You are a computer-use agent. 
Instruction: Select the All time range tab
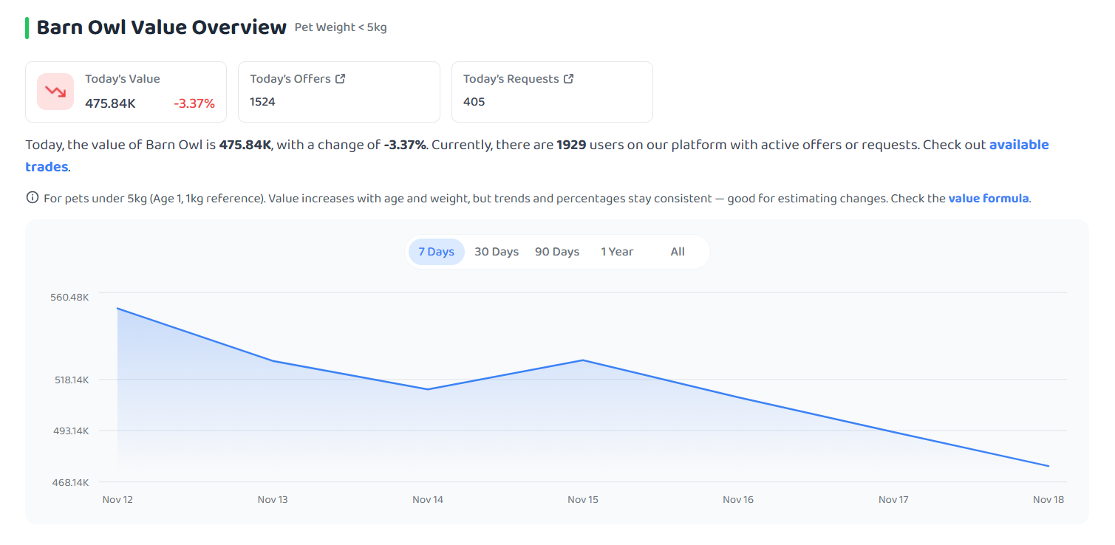click(x=678, y=252)
